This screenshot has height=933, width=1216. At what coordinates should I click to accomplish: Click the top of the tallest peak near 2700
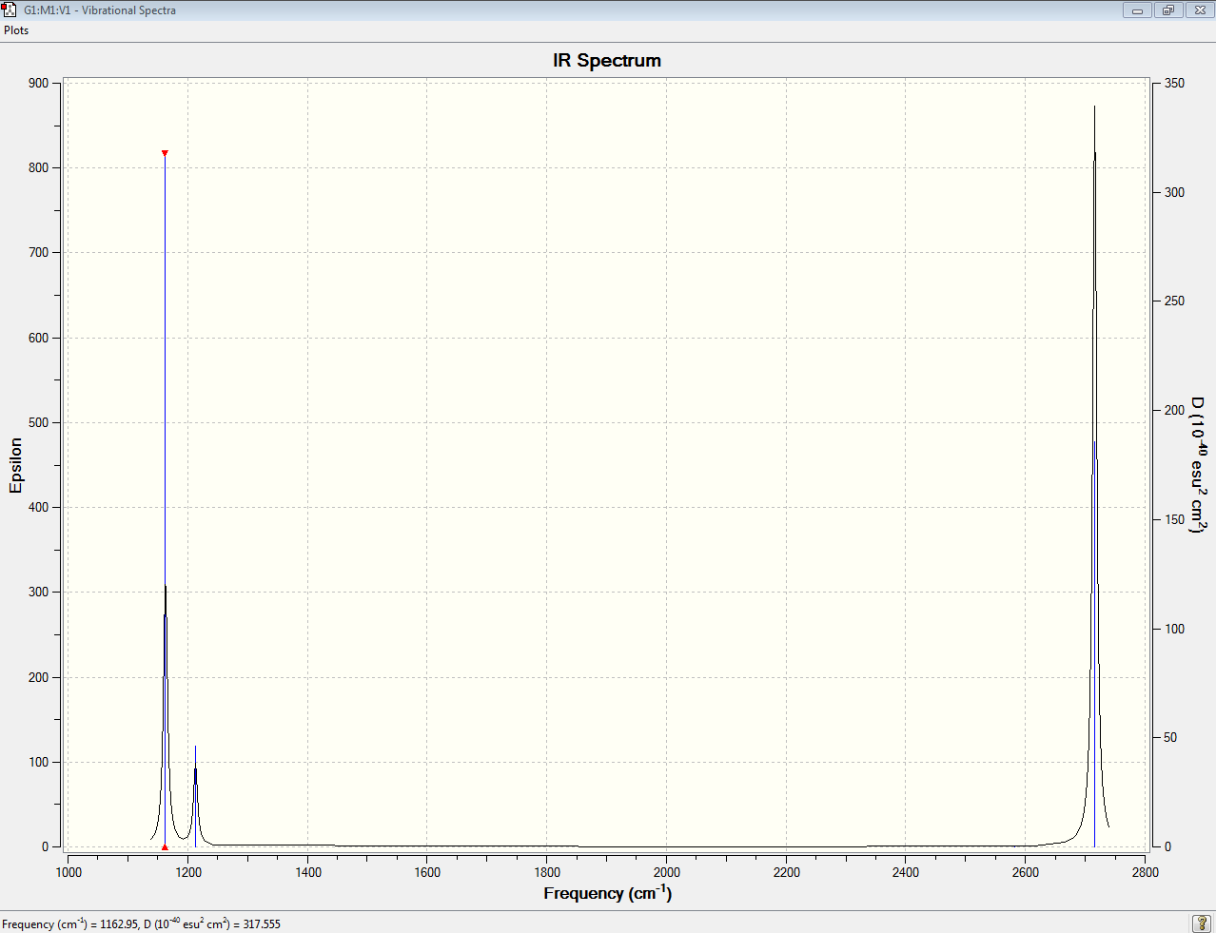(x=1094, y=107)
